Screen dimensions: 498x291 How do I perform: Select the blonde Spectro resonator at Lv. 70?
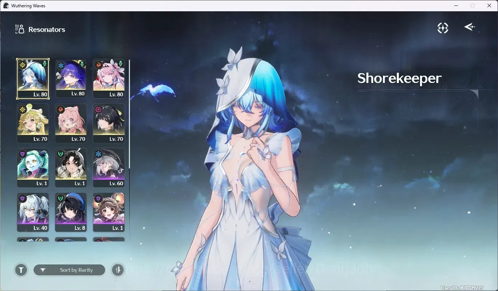pyautogui.click(x=33, y=124)
